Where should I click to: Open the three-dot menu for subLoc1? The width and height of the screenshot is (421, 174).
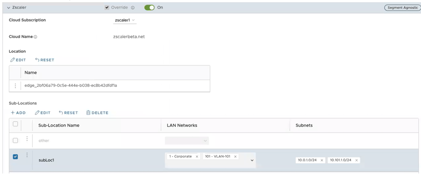coord(27,155)
